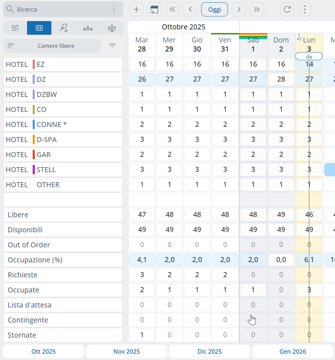Click the refresh icon
The height and width of the screenshot is (360, 335).
[x=287, y=9]
